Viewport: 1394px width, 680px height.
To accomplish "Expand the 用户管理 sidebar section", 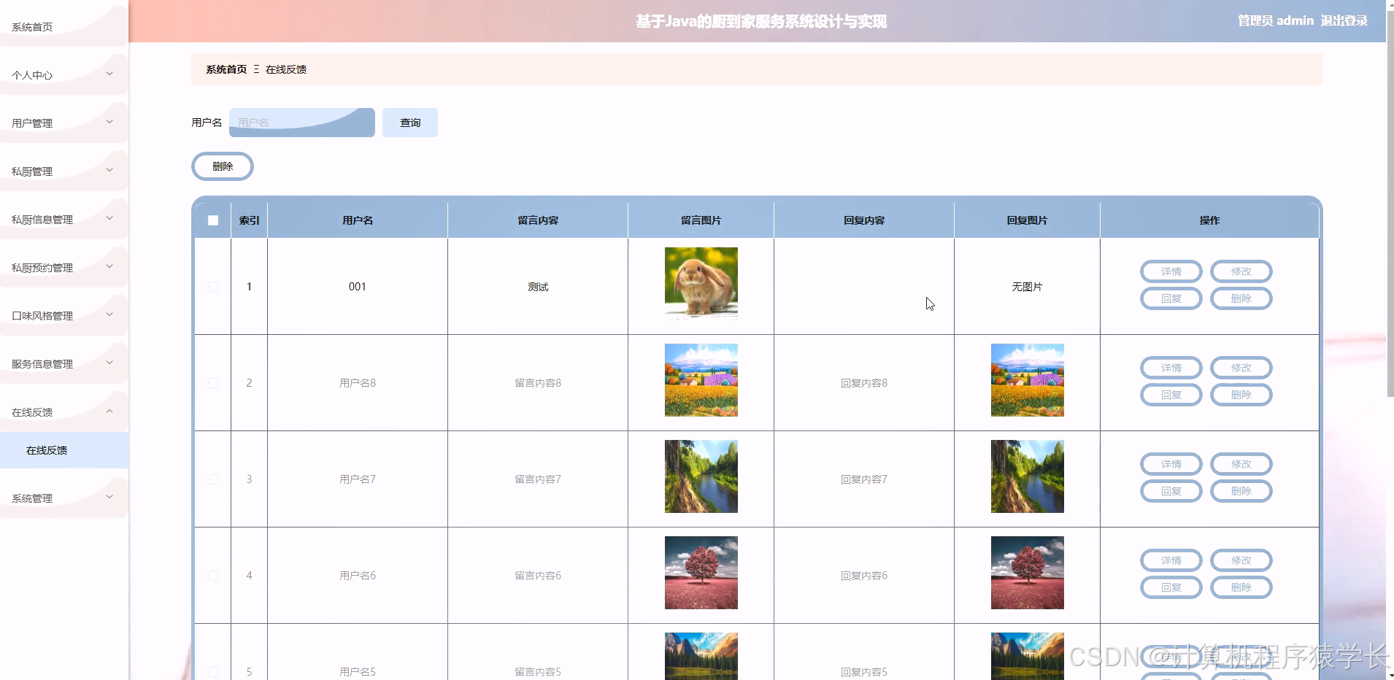I will [x=63, y=123].
